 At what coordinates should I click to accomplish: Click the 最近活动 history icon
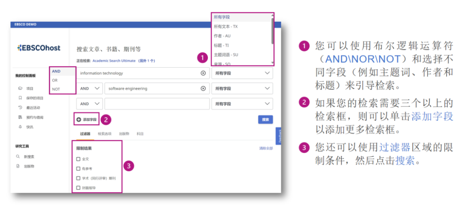21,107
